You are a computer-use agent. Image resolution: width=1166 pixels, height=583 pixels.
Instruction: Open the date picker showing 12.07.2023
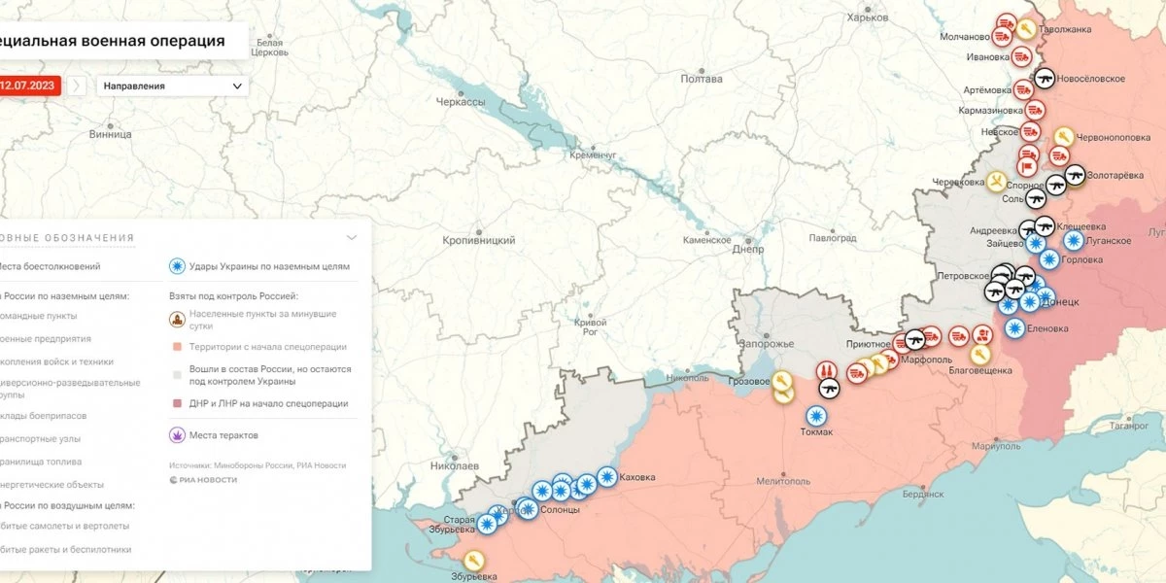[x=29, y=86]
